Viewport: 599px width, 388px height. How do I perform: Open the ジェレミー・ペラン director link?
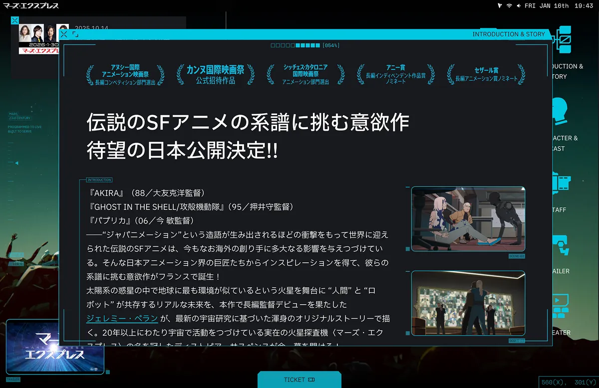coord(122,318)
